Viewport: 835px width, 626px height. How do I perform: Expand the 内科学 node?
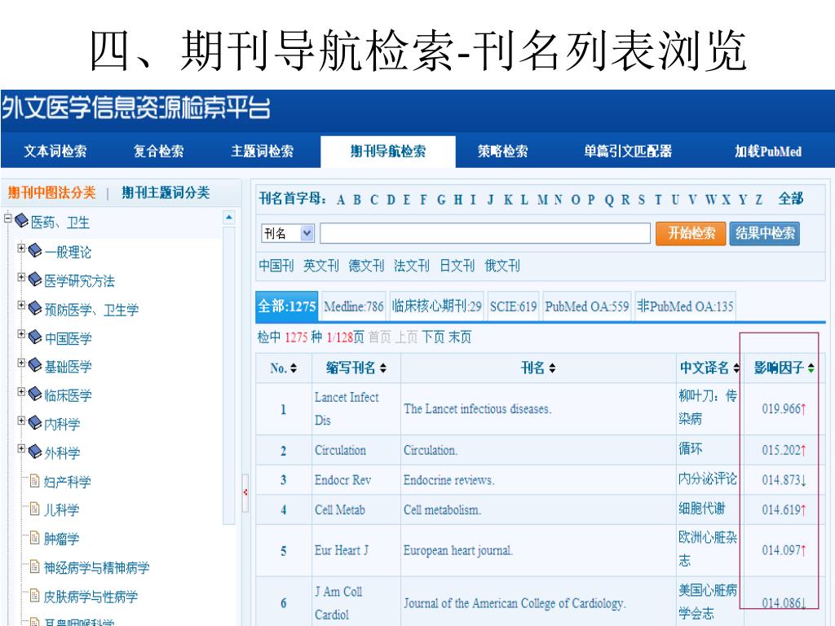coord(21,421)
